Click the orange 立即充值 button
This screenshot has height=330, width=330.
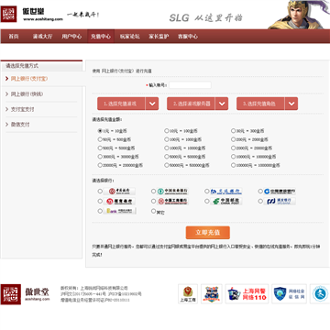208,233
